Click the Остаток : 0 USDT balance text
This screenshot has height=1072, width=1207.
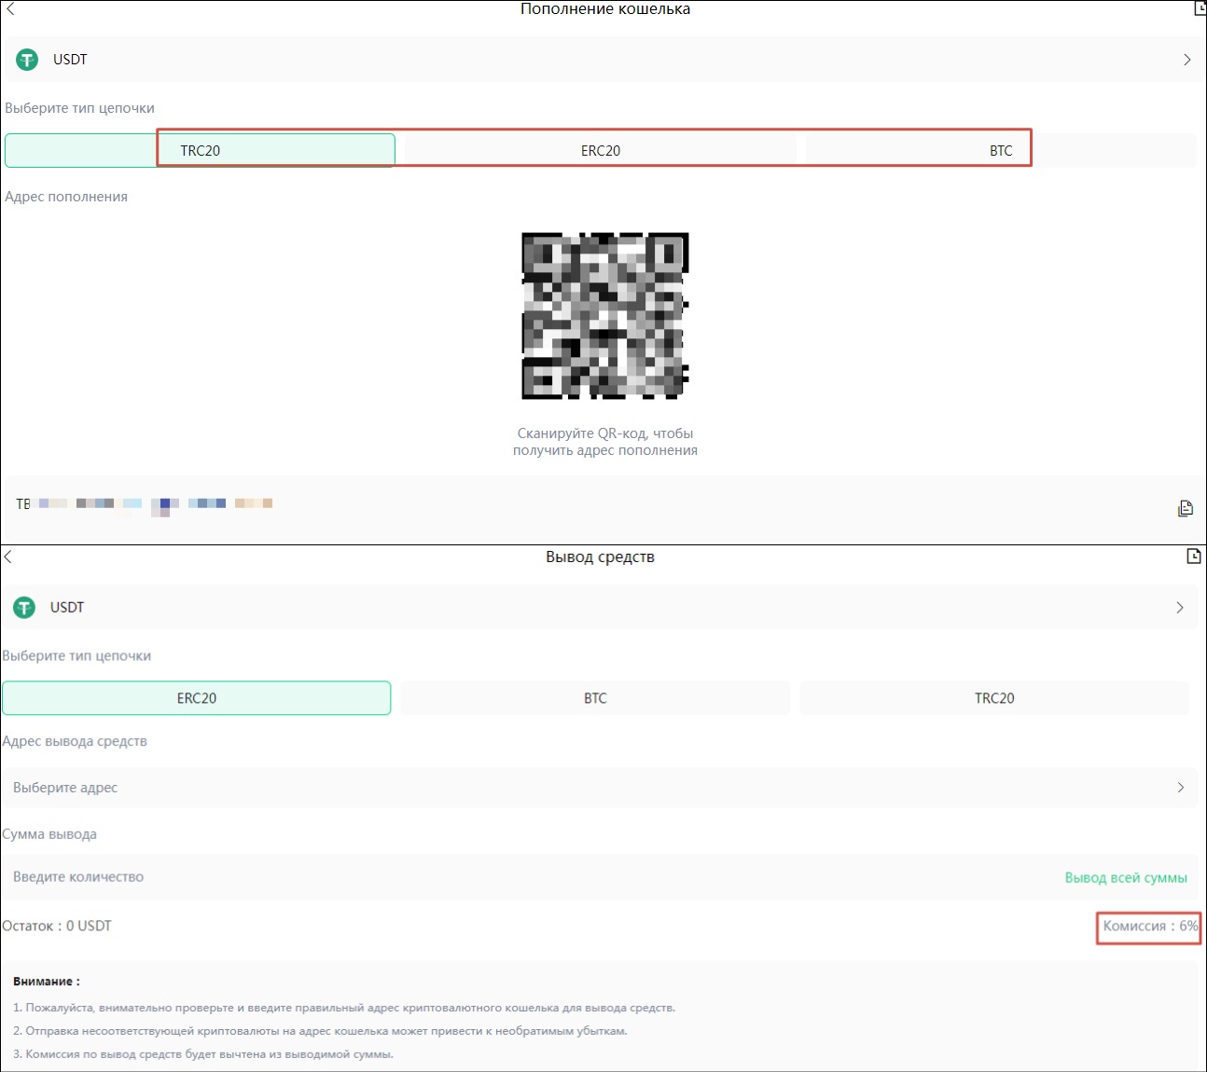coord(57,926)
